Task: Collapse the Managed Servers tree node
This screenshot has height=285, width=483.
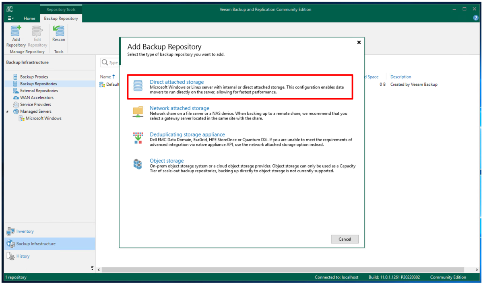Action: [x=7, y=112]
